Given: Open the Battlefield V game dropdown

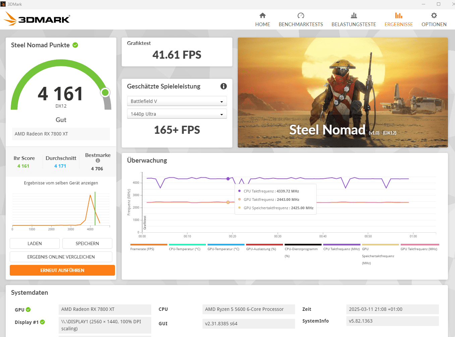Looking at the screenshot, I should 177,101.
